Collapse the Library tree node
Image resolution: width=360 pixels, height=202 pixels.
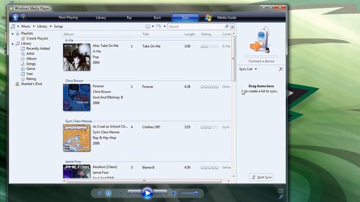12,44
